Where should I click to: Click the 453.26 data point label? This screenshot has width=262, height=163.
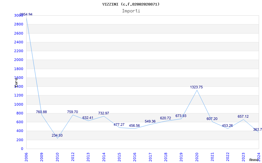pyautogui.click(x=227, y=126)
